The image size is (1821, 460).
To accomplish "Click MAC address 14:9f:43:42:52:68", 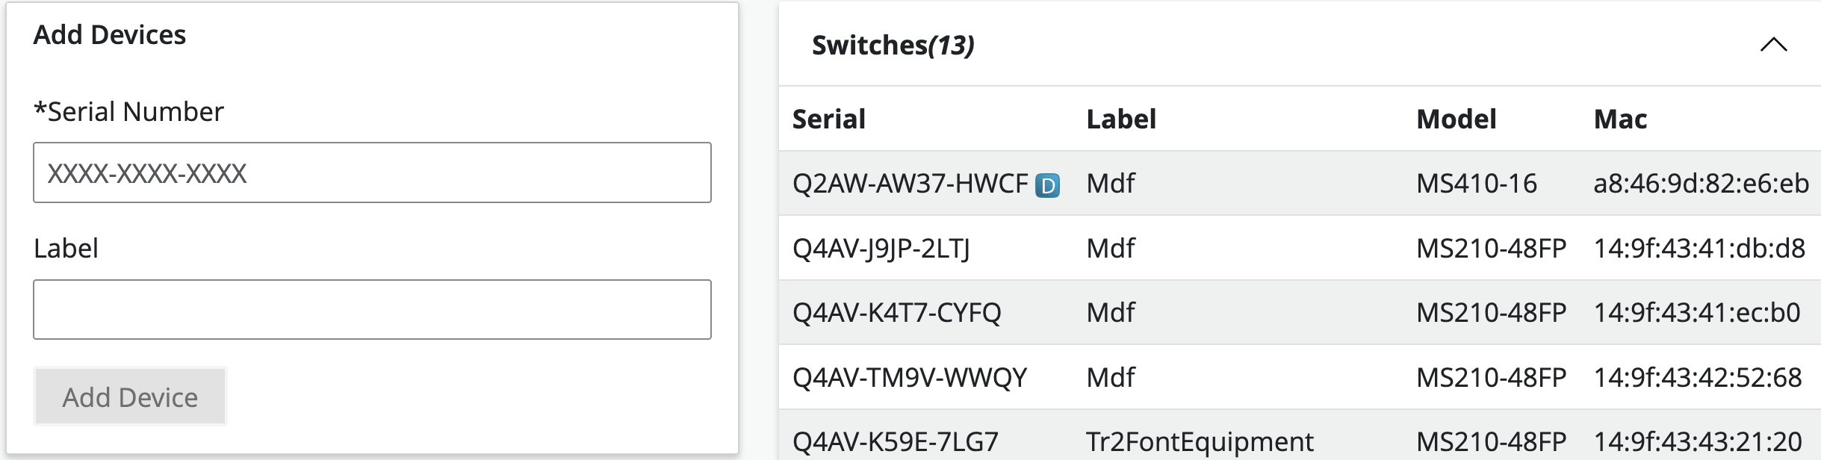I will point(1697,378).
